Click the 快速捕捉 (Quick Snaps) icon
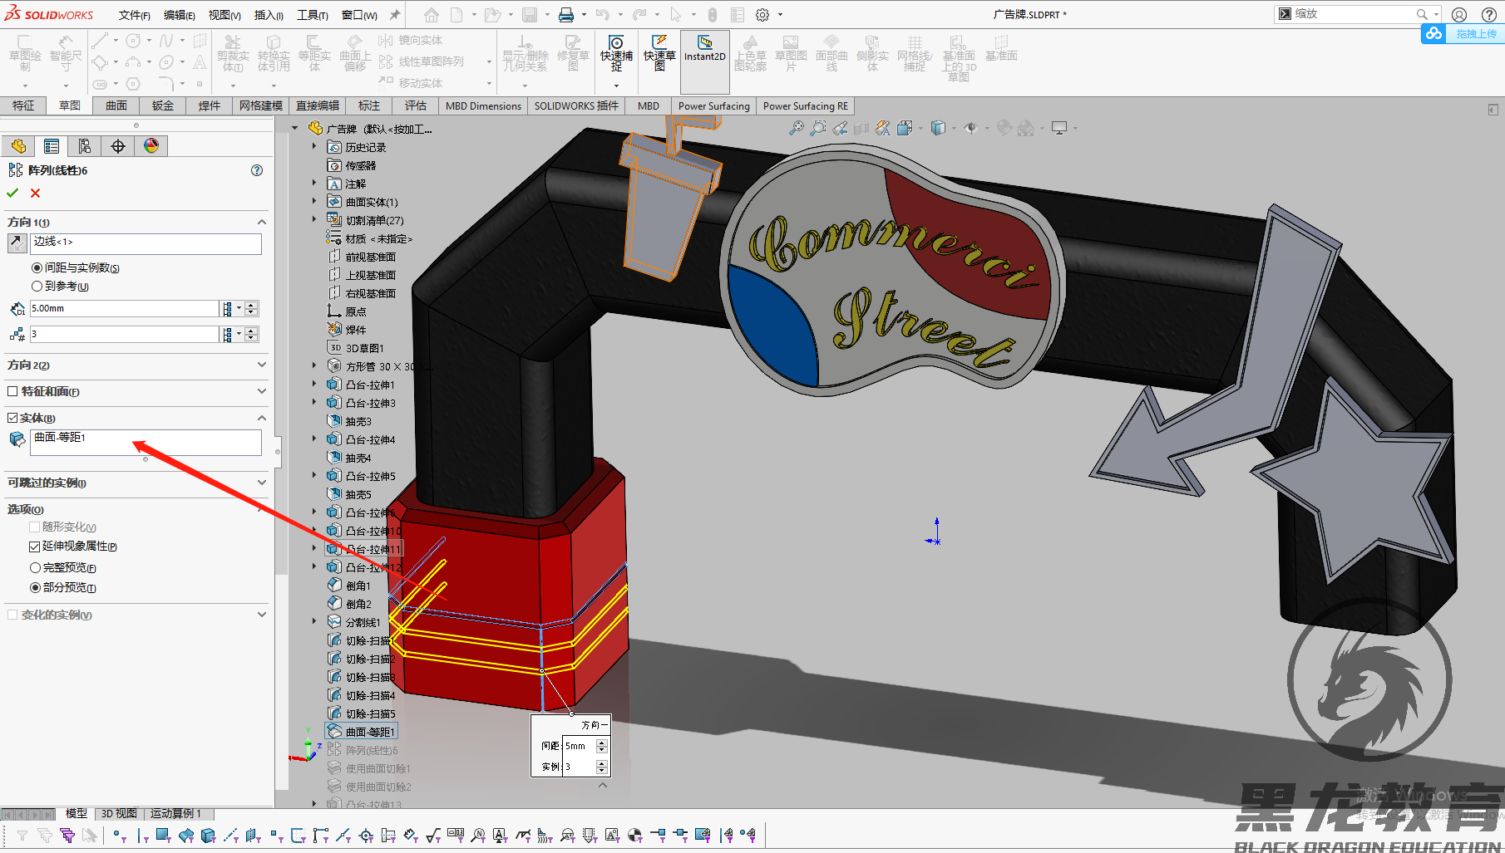This screenshot has width=1505, height=853. coord(615,55)
